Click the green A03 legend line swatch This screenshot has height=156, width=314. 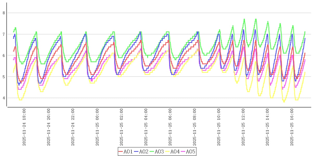pyautogui.click(x=152, y=152)
